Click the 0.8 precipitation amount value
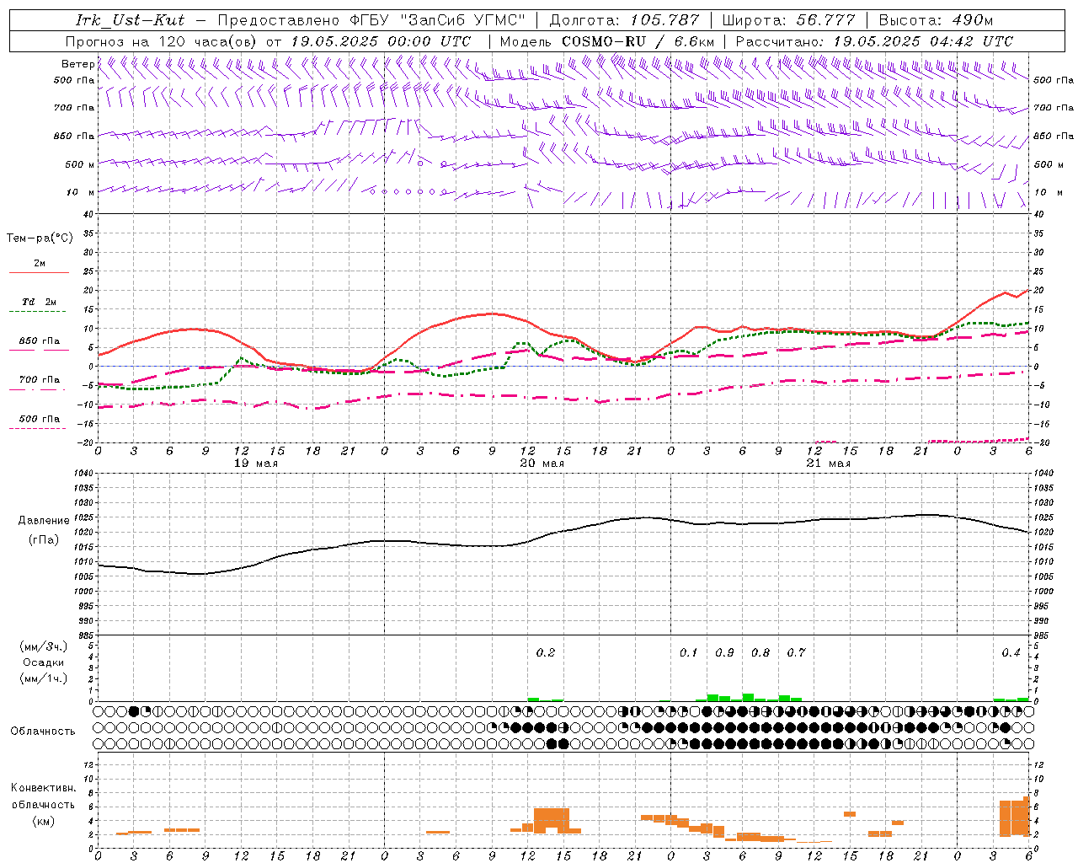Screen dimensions: 1078x863 click(x=760, y=652)
